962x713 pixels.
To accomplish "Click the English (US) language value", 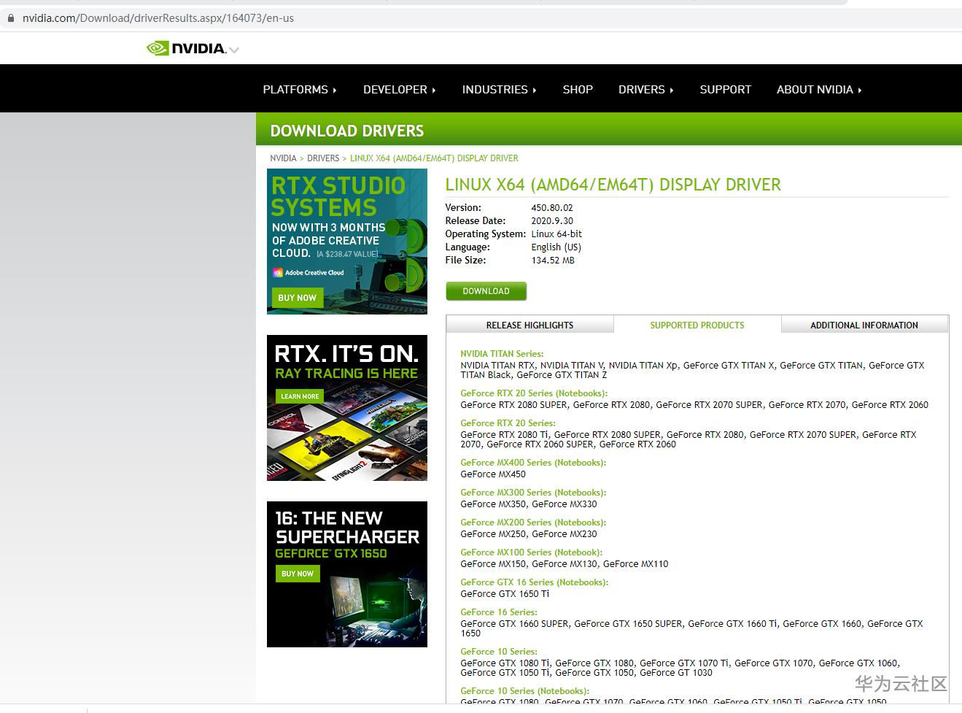I will click(556, 247).
